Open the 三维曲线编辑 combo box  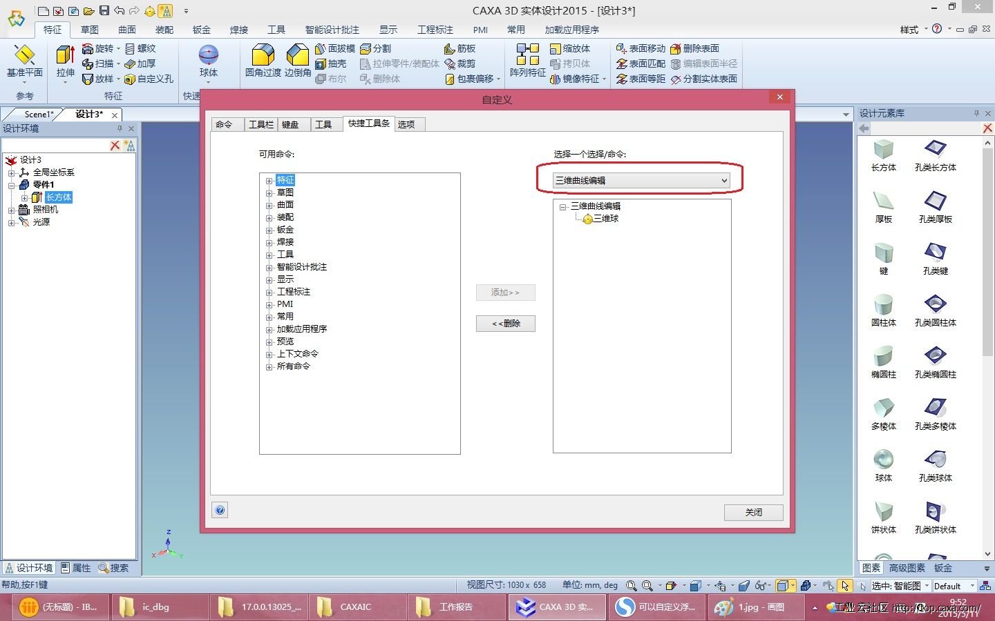pos(641,180)
